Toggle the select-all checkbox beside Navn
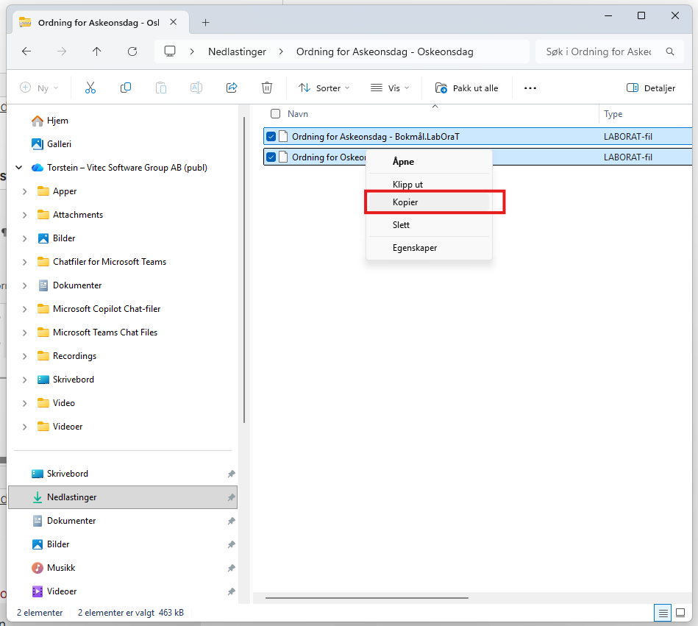The image size is (698, 626). 276,114
